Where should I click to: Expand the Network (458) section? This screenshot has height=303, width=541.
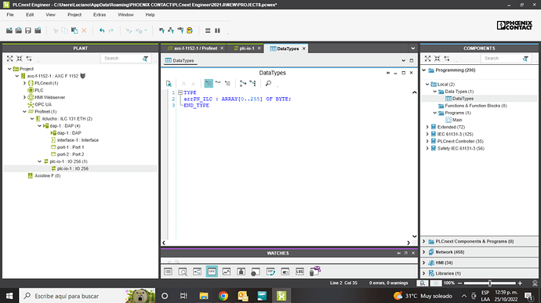point(424,252)
